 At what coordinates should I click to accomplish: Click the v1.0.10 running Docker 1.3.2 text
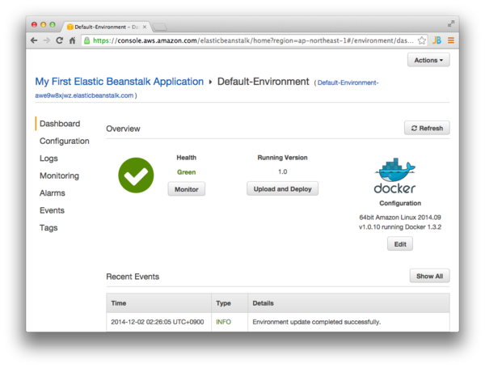pos(400,227)
